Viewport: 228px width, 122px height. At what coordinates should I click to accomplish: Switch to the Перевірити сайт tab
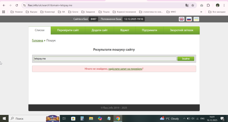[x=68, y=30]
